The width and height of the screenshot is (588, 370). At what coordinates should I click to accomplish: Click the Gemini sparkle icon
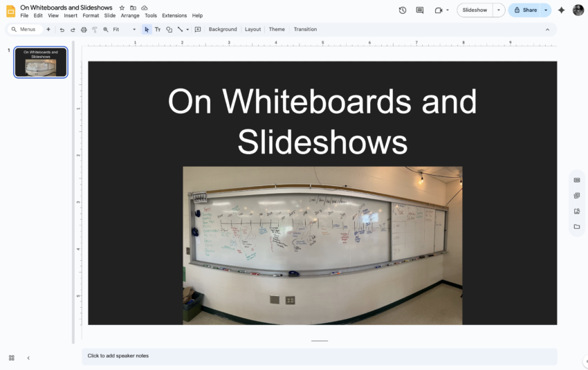click(x=561, y=10)
